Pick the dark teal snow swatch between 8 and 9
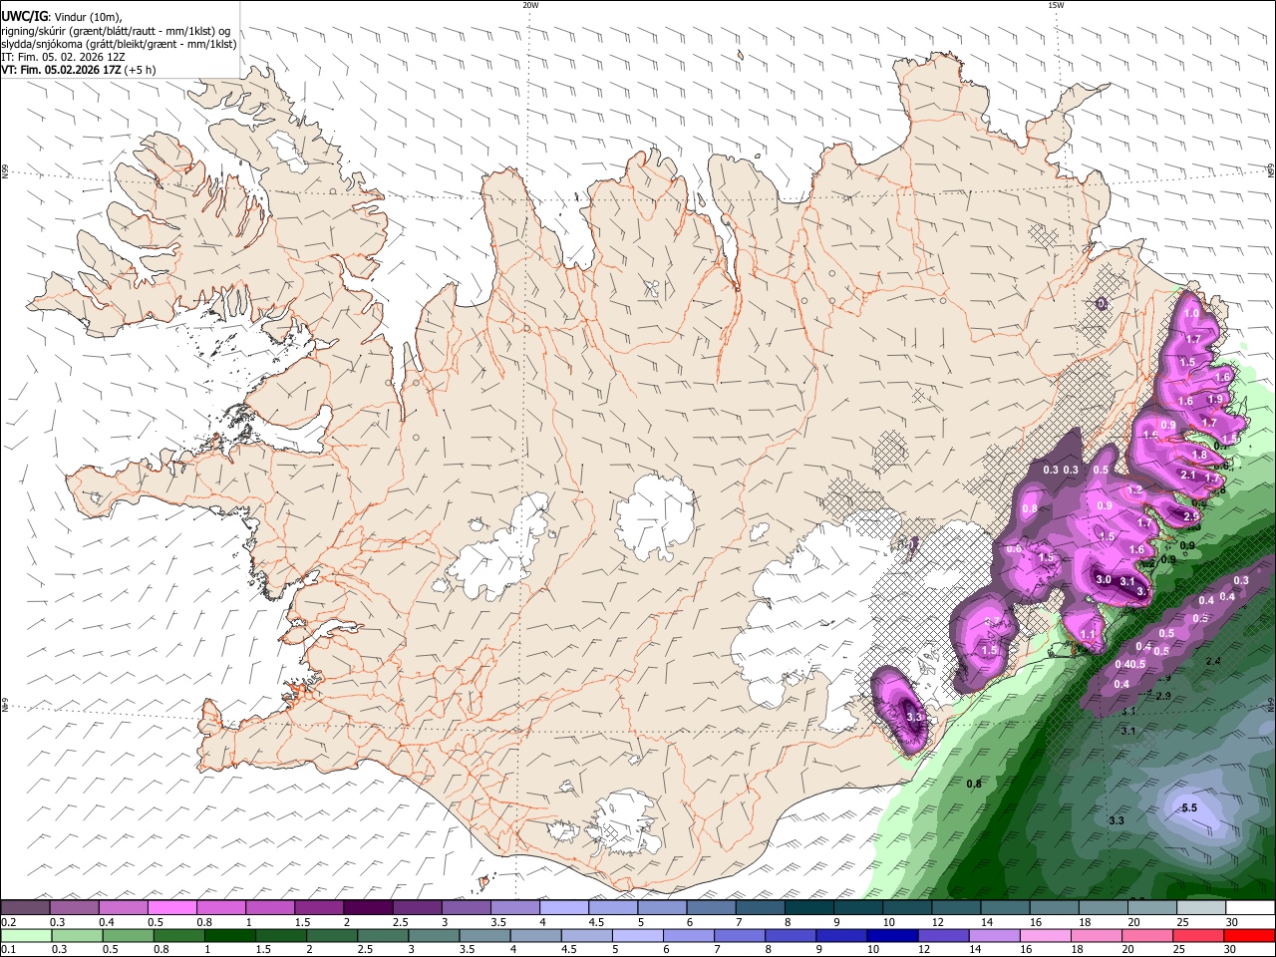 click(810, 908)
